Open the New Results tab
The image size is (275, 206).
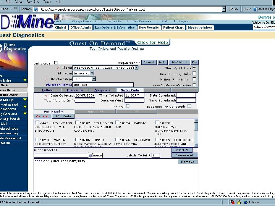pos(149,27)
